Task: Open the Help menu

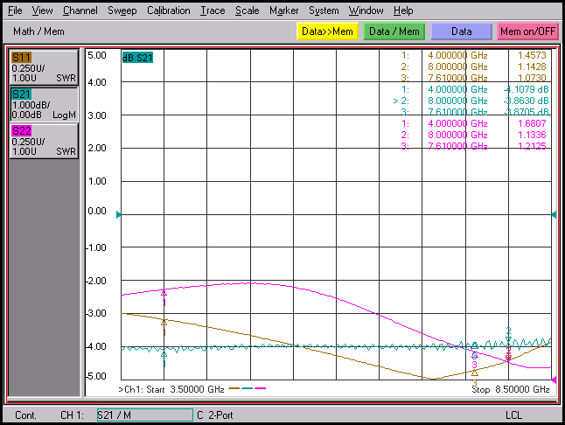Action: pyautogui.click(x=403, y=10)
